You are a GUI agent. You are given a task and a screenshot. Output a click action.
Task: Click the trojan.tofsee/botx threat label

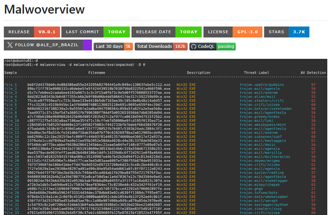(258, 193)
